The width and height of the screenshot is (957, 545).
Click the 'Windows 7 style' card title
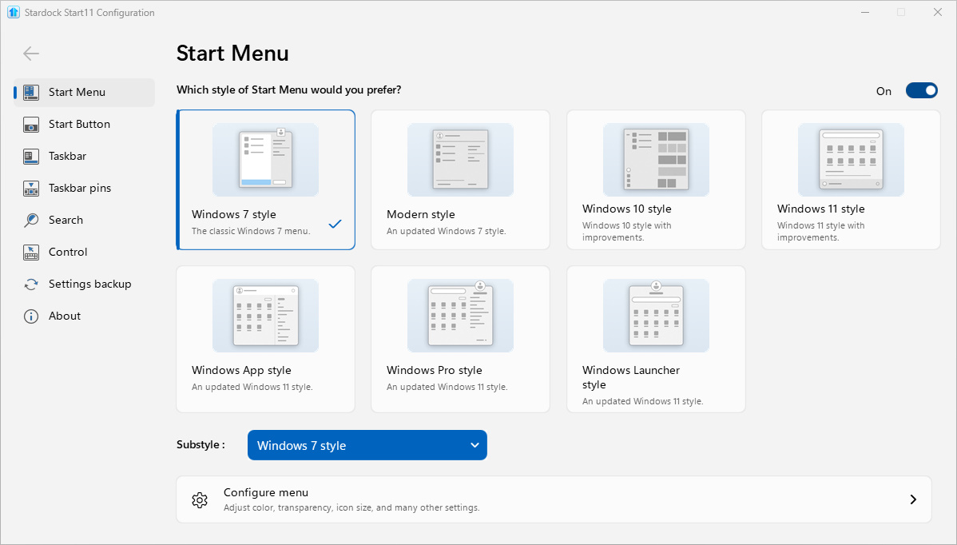[234, 214]
